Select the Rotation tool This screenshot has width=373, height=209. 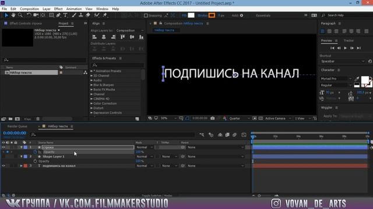[29, 16]
